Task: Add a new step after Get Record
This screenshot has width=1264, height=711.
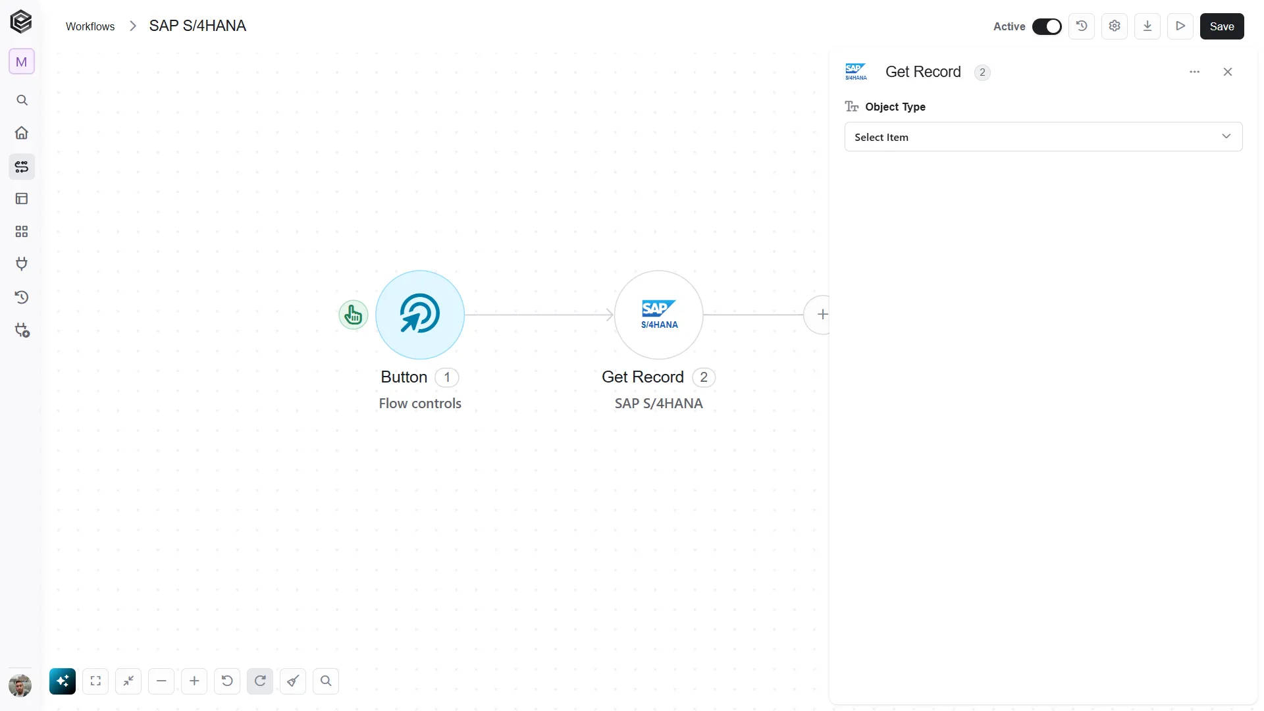Action: [x=818, y=315]
